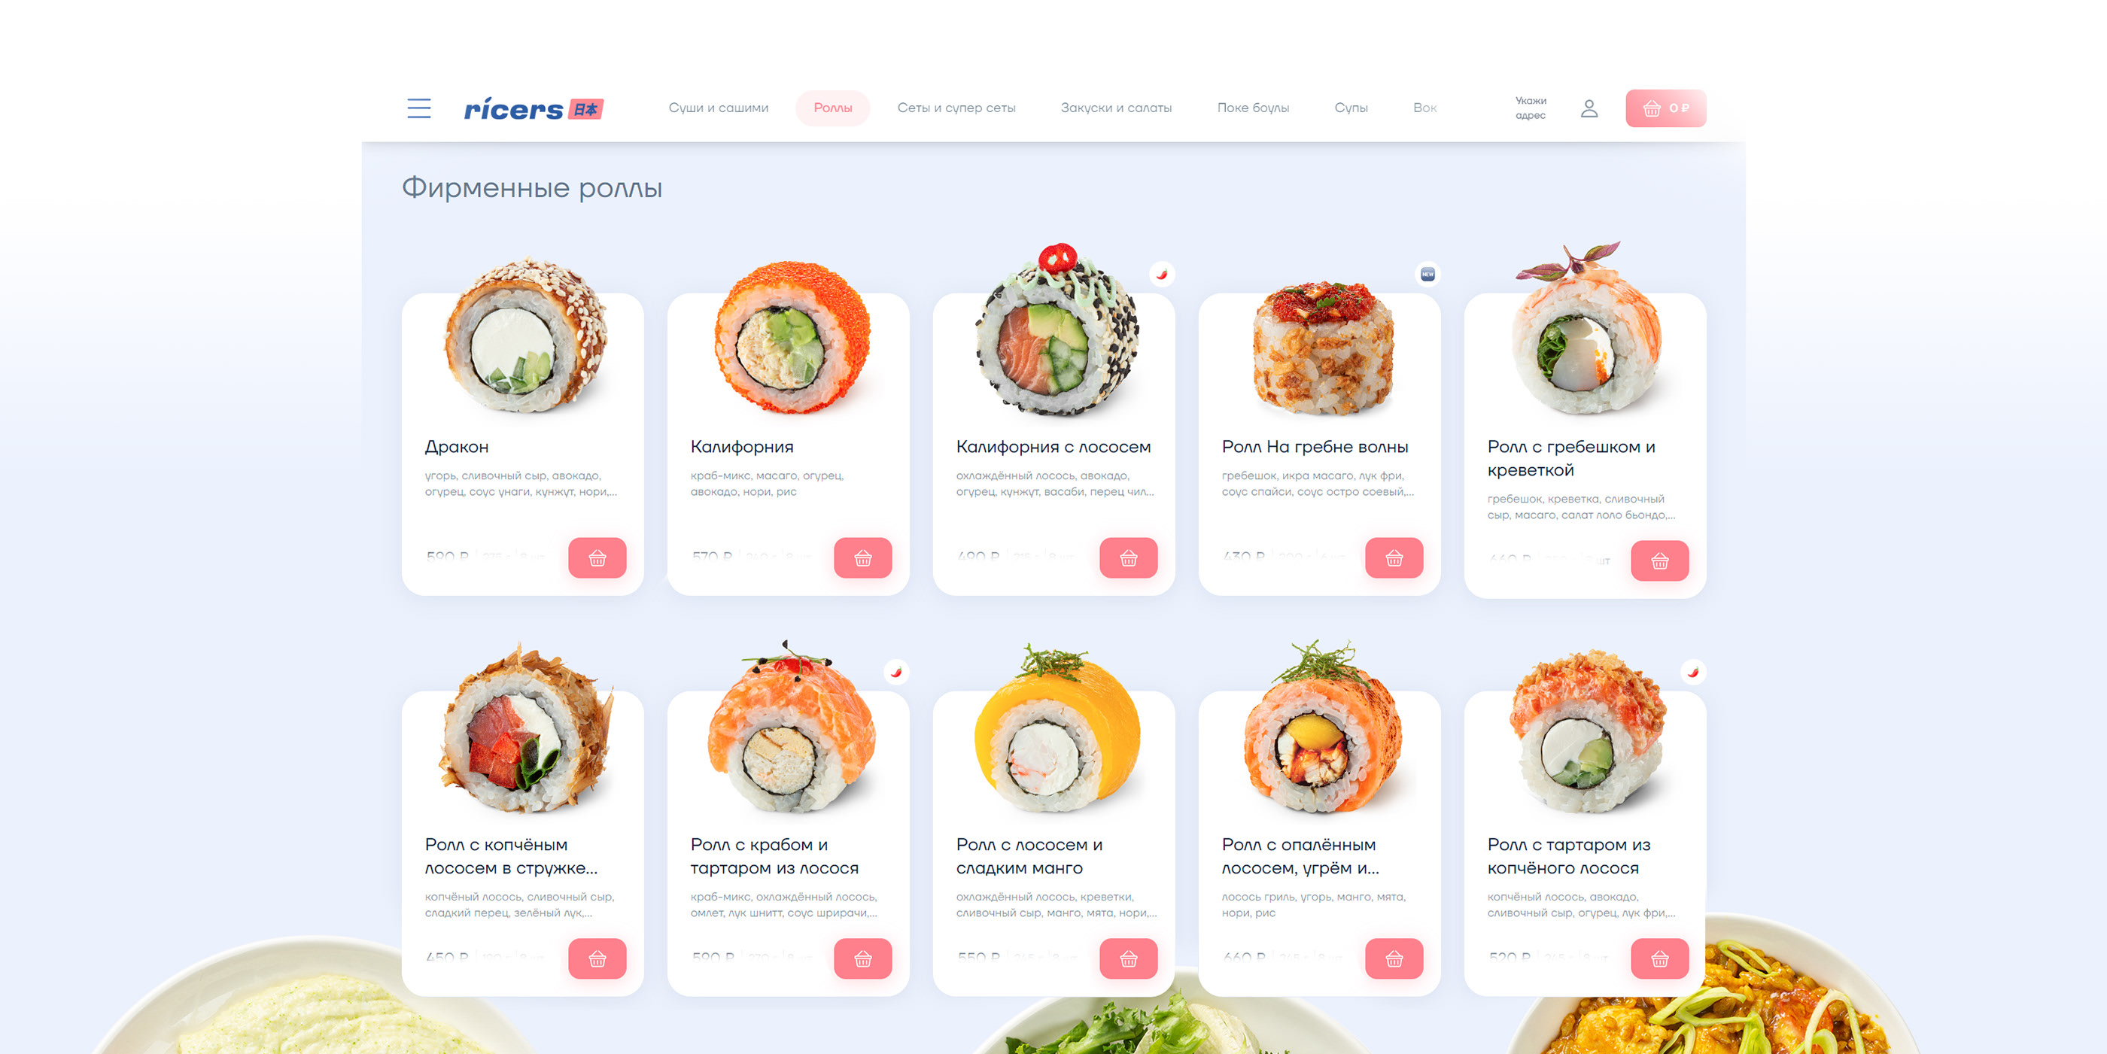The image size is (2107, 1054).
Task: Add Ролл с гребешком и креветкой to basket
Action: click(x=1659, y=561)
